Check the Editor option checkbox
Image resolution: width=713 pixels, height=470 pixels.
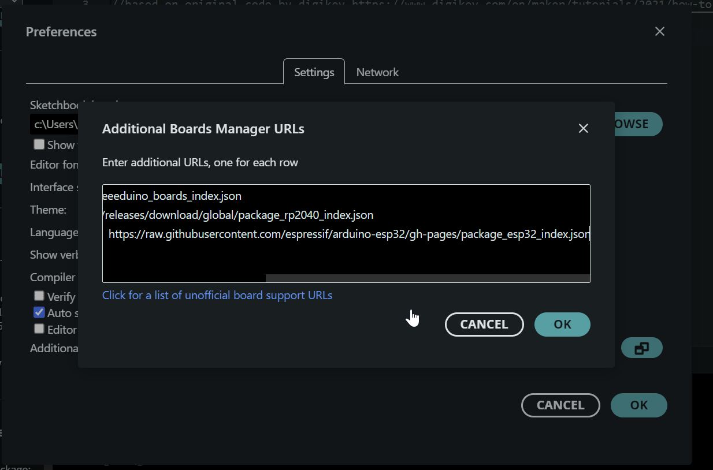click(39, 329)
